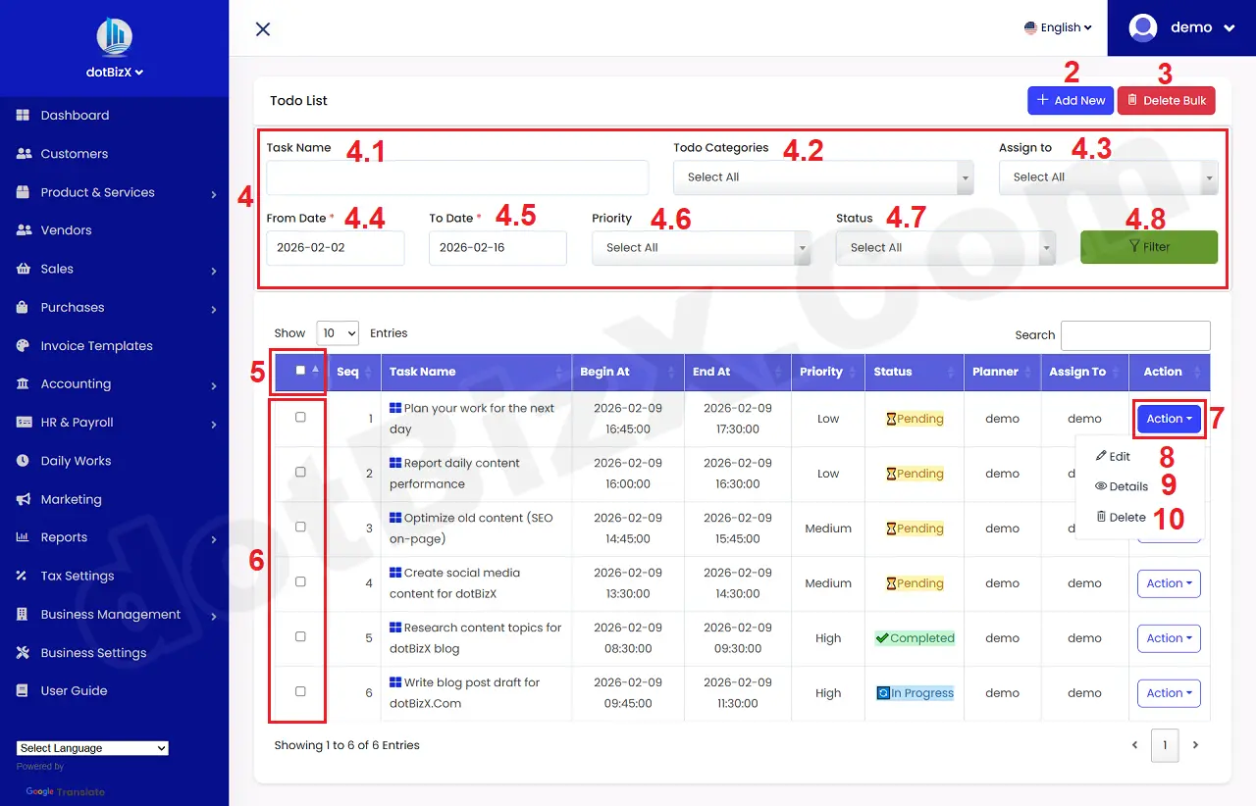1256x806 pixels.
Task: Tick checkbox for 'Plan your work' task
Action: [300, 418]
